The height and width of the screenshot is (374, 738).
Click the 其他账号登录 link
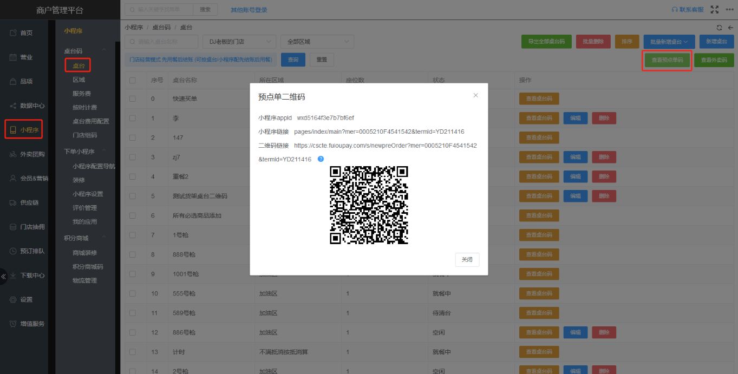pyautogui.click(x=249, y=10)
